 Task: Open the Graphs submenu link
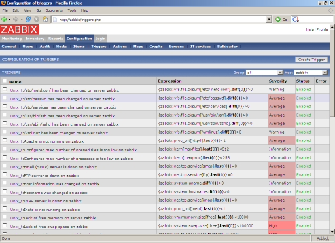(156, 47)
